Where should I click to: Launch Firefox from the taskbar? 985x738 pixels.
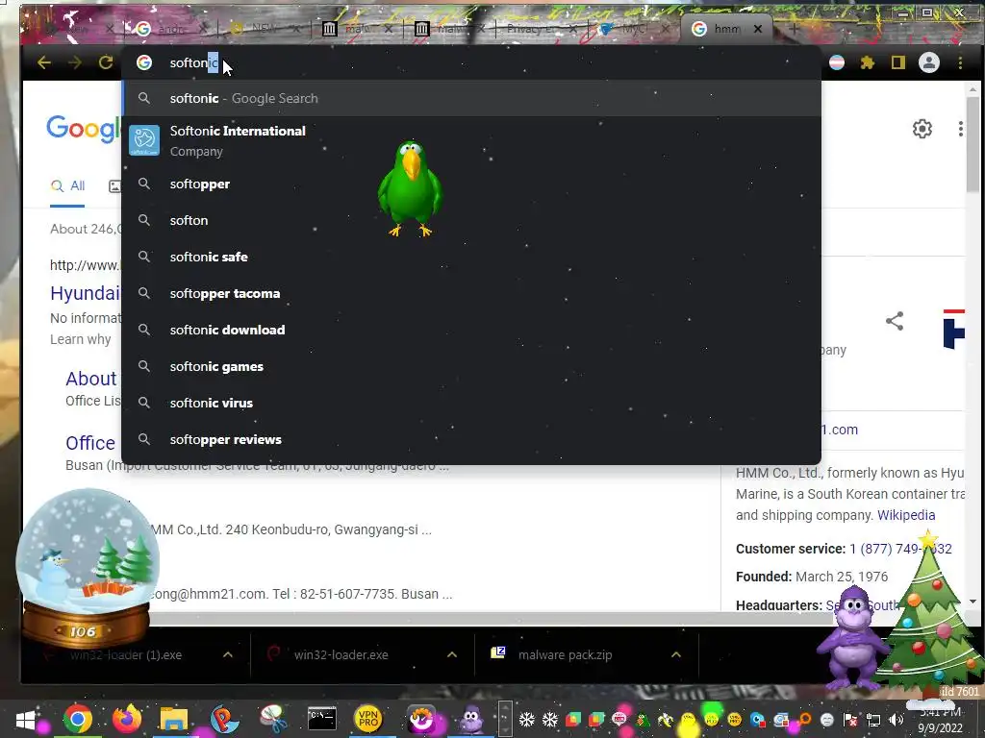coord(126,719)
